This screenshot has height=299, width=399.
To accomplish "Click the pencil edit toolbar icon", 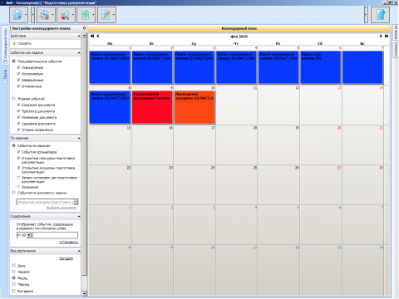I will tap(106, 15).
